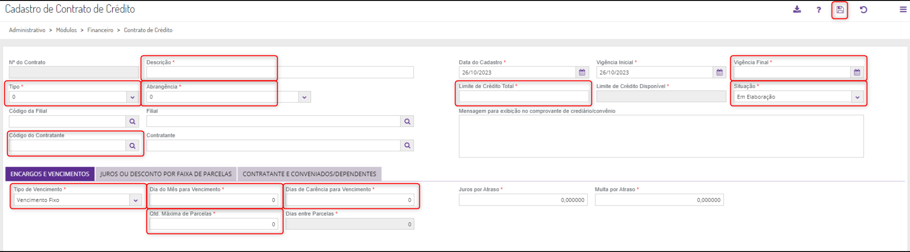Open calendar for Vigência Final

click(857, 72)
